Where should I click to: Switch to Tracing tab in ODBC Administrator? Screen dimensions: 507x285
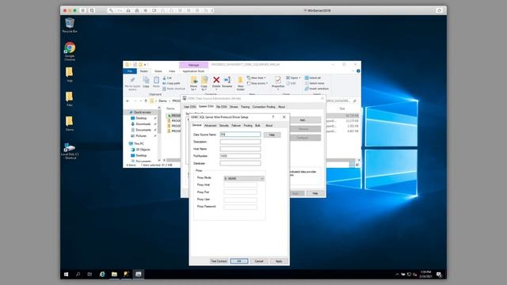[x=245, y=107]
